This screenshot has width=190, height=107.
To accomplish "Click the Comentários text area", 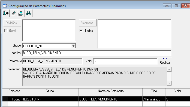I will (95, 76).
